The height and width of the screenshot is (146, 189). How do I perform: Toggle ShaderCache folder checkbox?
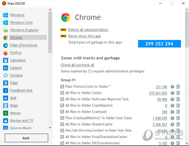[62, 124]
